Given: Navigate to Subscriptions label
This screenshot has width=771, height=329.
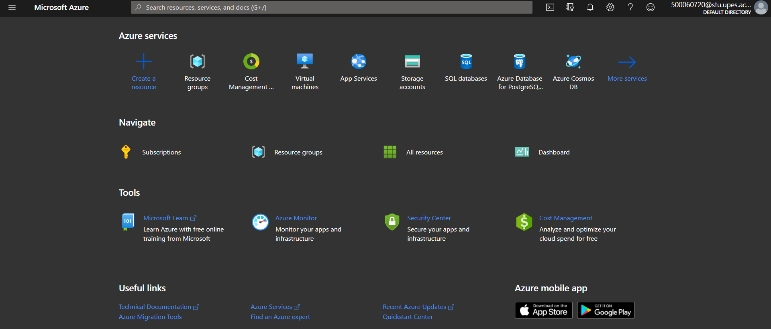Looking at the screenshot, I should coord(161,152).
